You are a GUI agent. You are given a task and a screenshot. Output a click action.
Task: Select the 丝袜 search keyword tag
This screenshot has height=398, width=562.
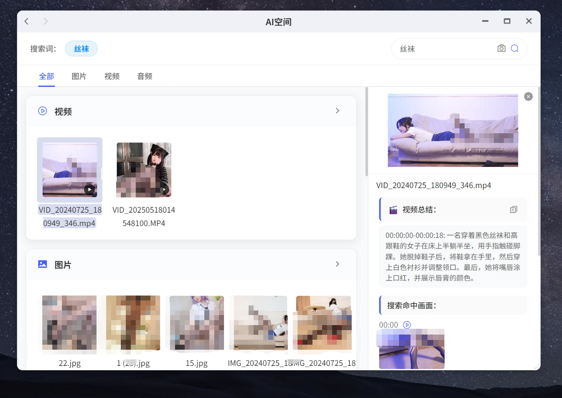(x=81, y=49)
